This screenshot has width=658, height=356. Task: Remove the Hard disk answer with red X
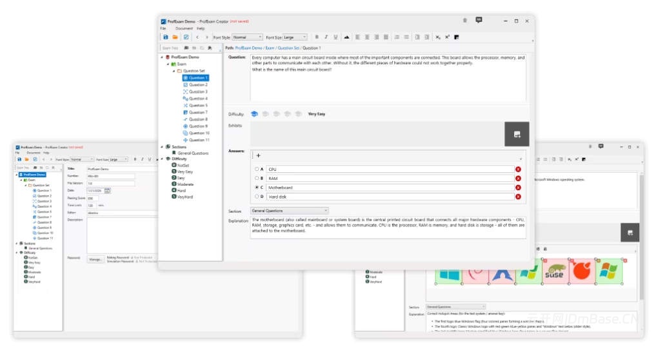pyautogui.click(x=518, y=197)
